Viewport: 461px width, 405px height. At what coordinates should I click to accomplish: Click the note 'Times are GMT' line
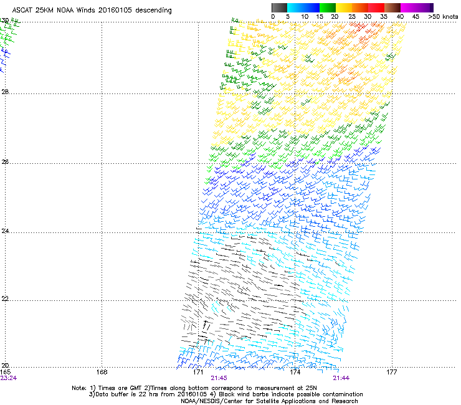pos(194,388)
